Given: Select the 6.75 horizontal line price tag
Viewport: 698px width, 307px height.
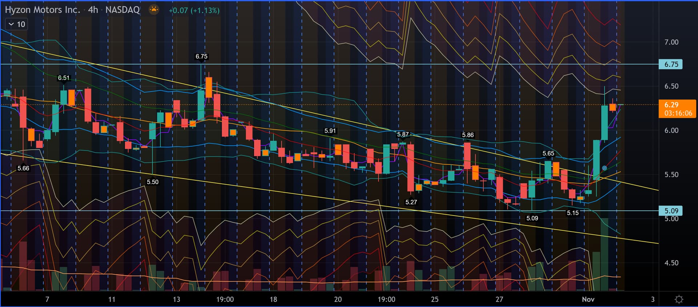Looking at the screenshot, I should click(x=671, y=64).
